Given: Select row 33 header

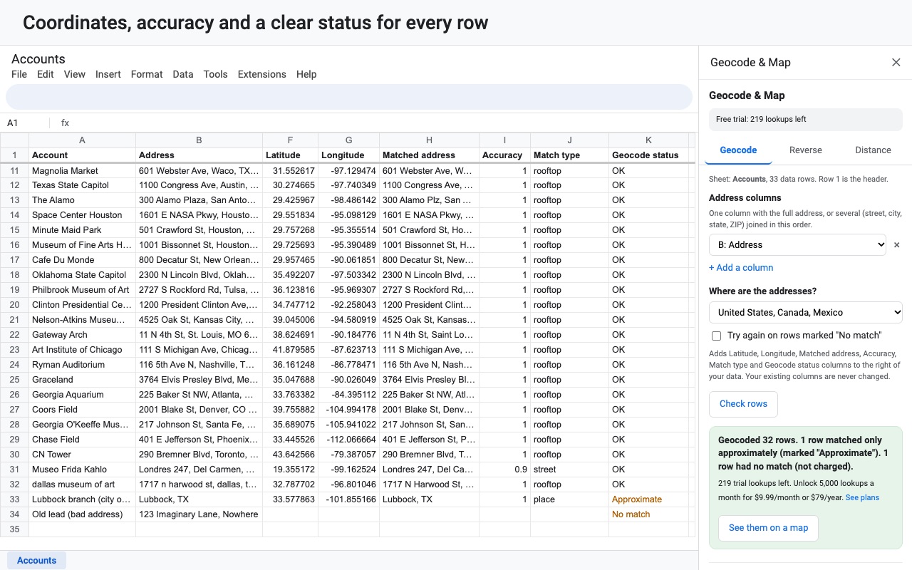Looking at the screenshot, I should [x=14, y=499].
